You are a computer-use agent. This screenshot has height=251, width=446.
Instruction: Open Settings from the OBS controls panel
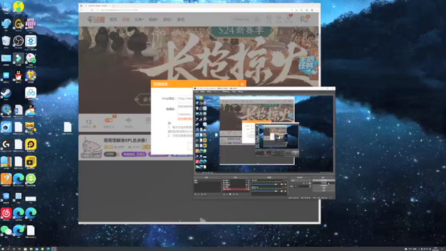coord(323,188)
